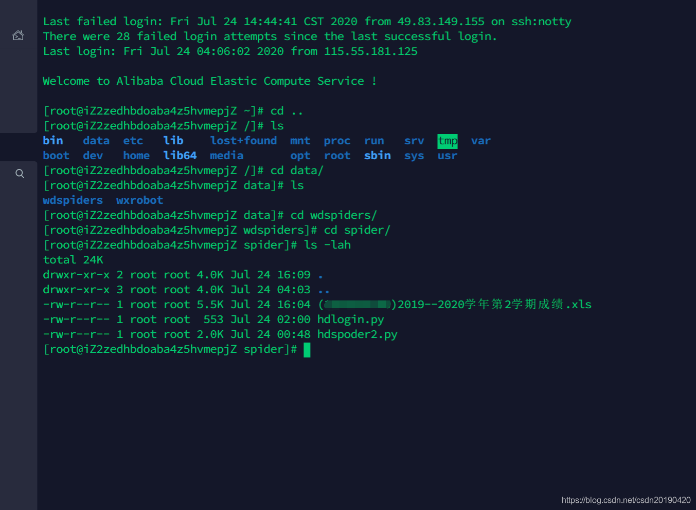696x510 pixels.
Task: Click the 'cd spider/' command text
Action: 357,230
